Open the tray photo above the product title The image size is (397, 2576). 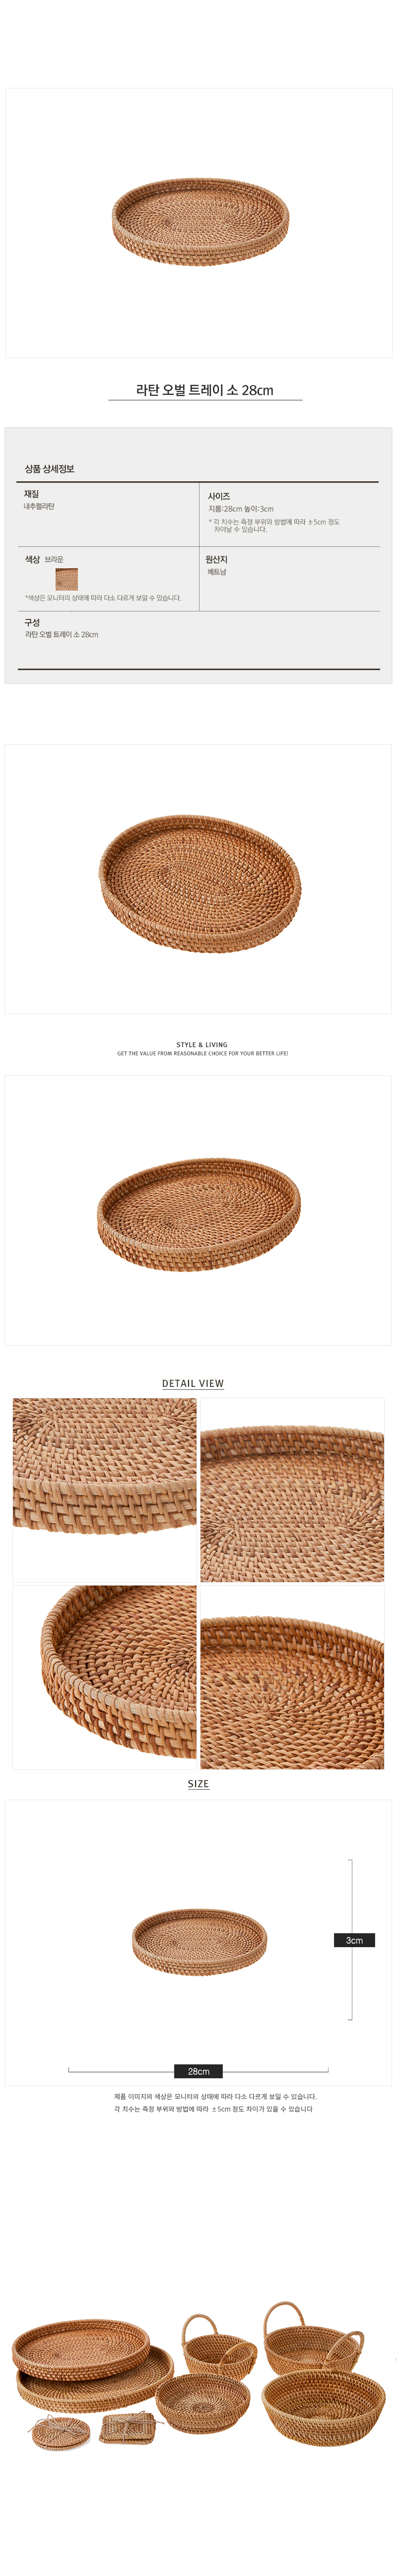click(x=199, y=223)
